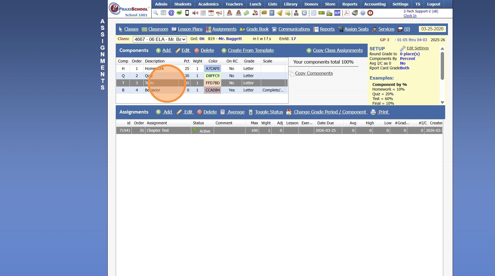This screenshot has height=276, width=495.
Task: Open the PDF document icon
Action: point(347,13)
